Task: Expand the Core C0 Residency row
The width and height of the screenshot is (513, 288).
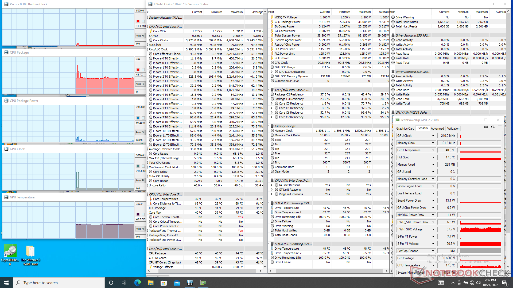Action: pyautogui.click(x=272, y=103)
